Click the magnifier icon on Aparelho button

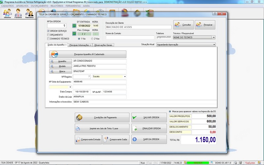52,61
